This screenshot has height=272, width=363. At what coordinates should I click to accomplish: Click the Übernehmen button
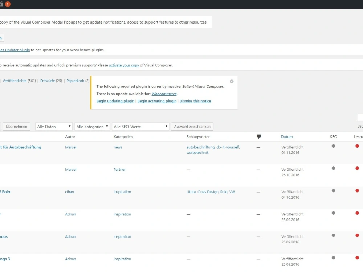tap(16, 127)
